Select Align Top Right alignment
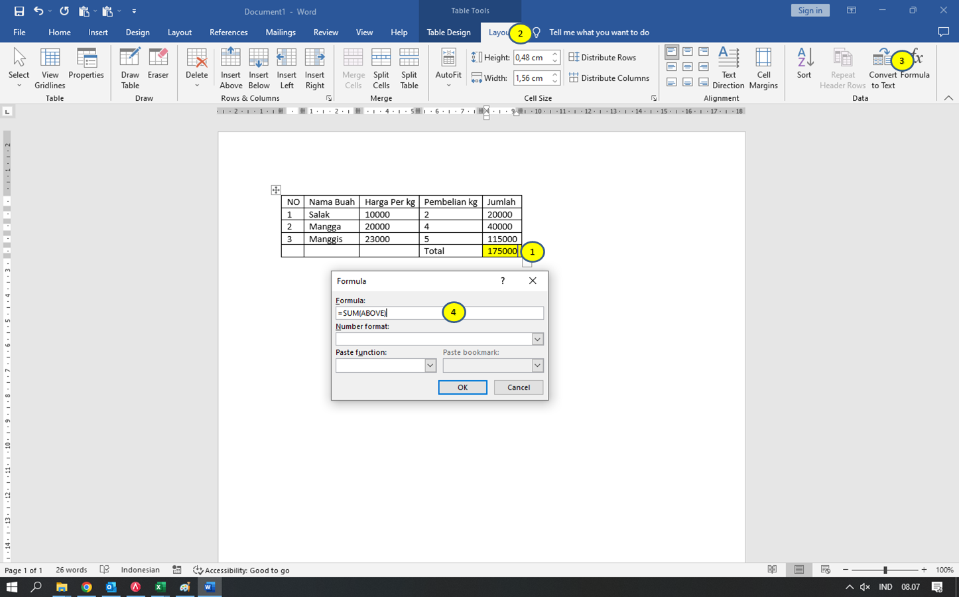 click(704, 52)
